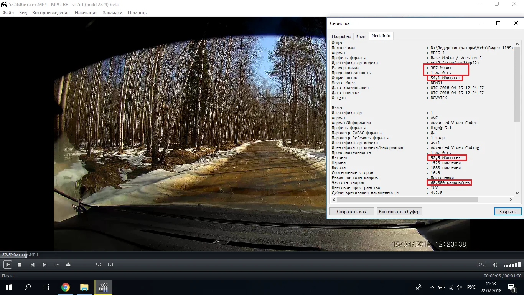Expand hidden system tray icons chevron
This screenshot has height=295, width=524.
pyautogui.click(x=432, y=287)
